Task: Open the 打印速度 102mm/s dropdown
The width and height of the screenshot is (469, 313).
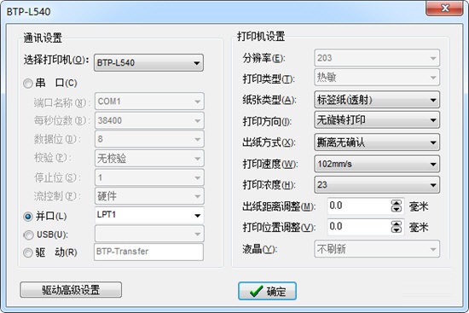Action: pyautogui.click(x=377, y=164)
